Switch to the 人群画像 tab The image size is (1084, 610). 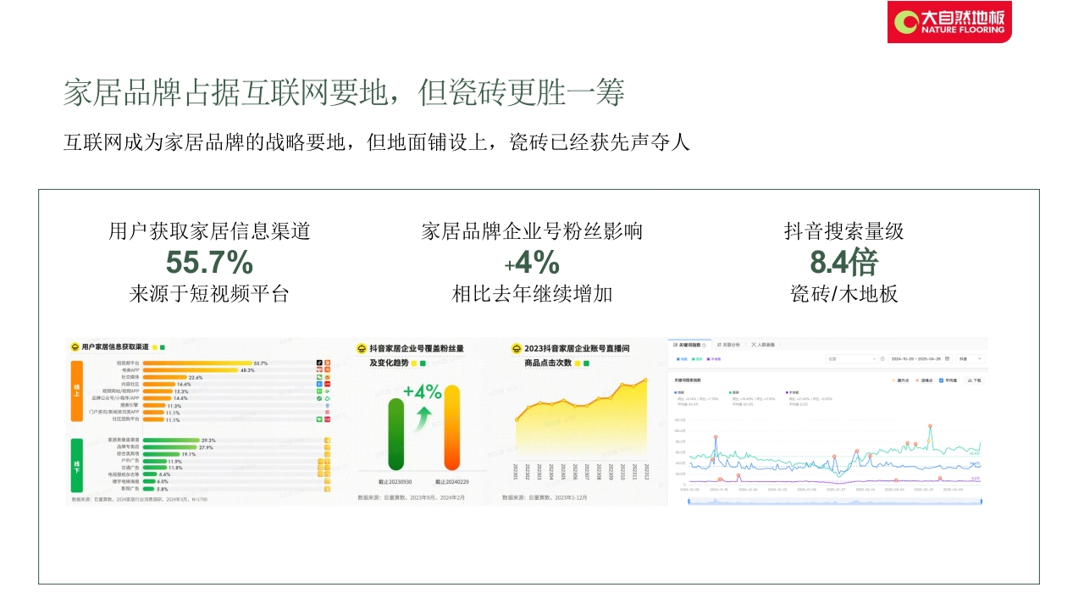[x=767, y=345]
